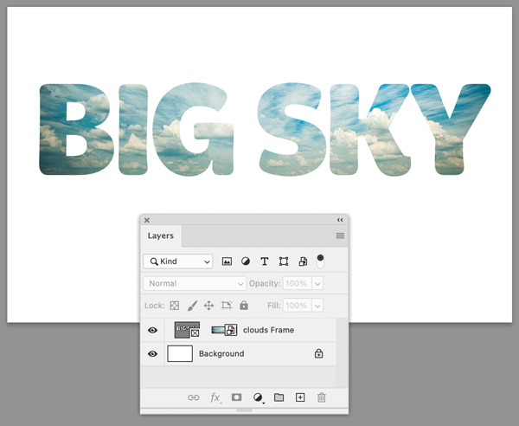Filter layers by smart object type
This screenshot has height=426, width=519.
(x=303, y=261)
